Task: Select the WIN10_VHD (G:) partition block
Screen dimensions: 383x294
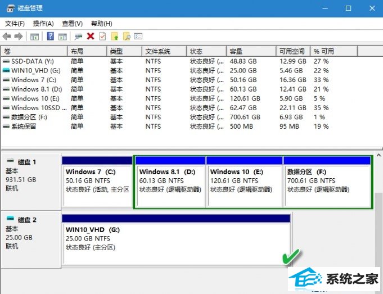Action: (x=176, y=240)
